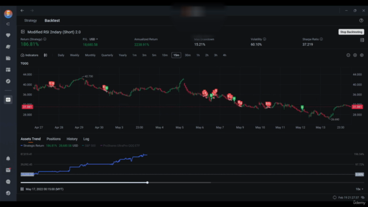
Task: Go back with the left arrow
Action: click(22, 10)
